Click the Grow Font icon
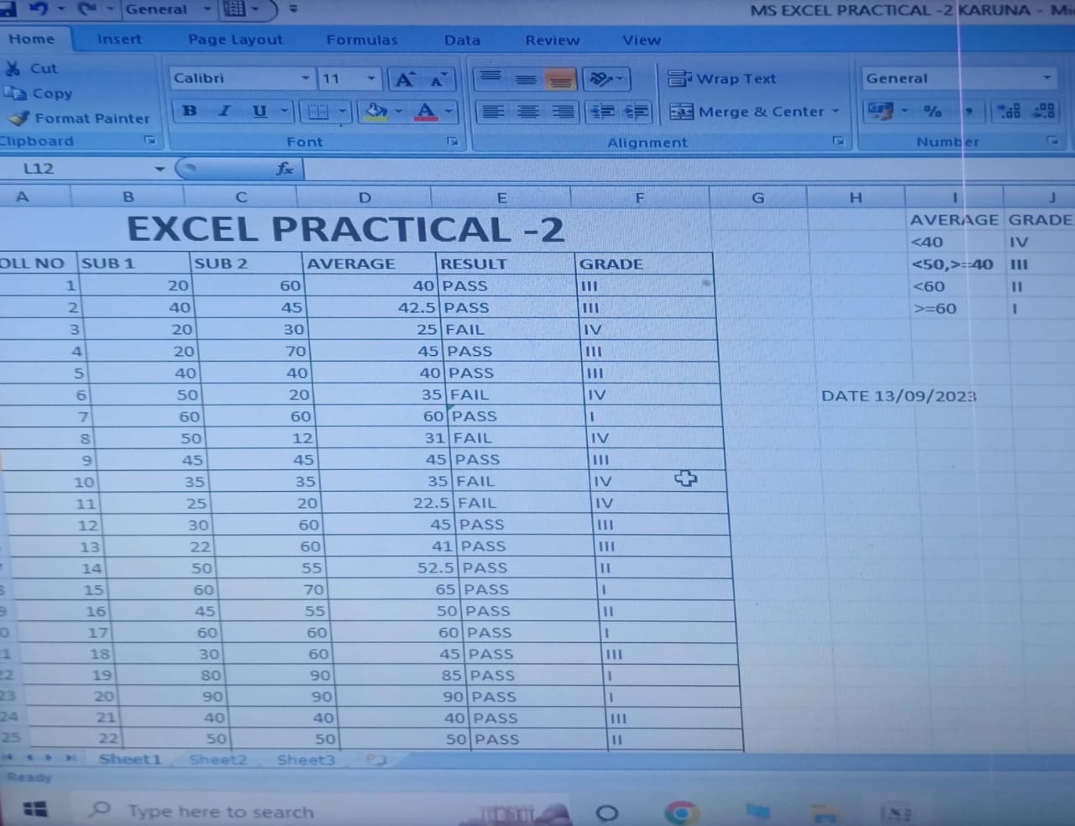Viewport: 1075px width, 826px height. 405,79
